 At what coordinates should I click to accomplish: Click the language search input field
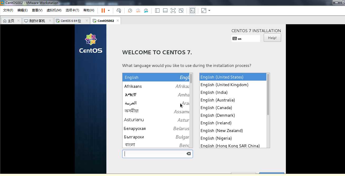(157, 154)
